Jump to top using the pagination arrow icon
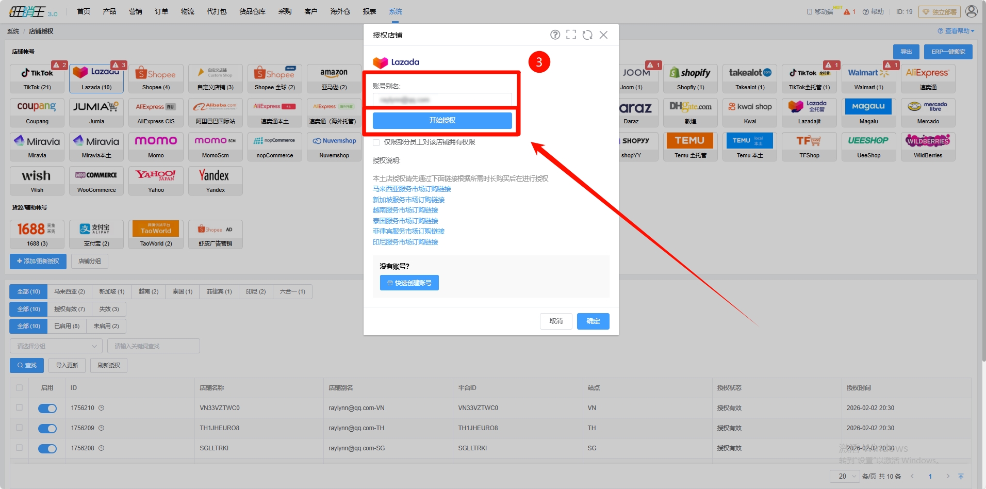Screen dimensions: 986x489 [x=961, y=477]
